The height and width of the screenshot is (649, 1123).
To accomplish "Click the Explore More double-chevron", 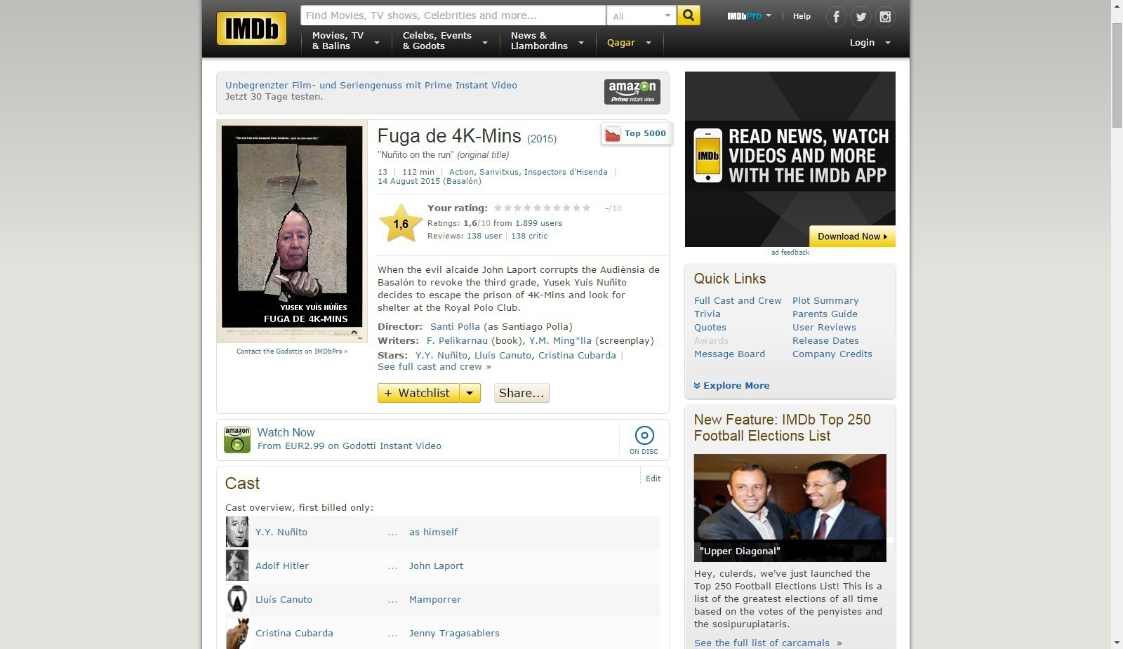I will pyautogui.click(x=697, y=386).
